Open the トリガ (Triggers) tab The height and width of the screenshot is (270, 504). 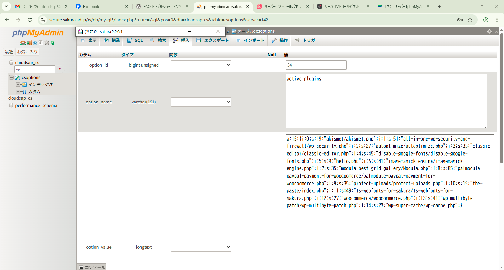click(305, 40)
